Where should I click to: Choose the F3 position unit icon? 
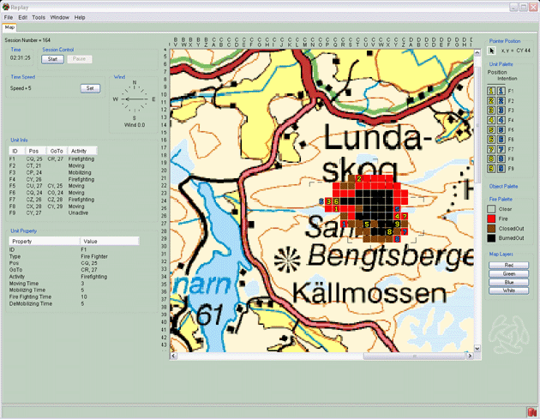pos(492,111)
